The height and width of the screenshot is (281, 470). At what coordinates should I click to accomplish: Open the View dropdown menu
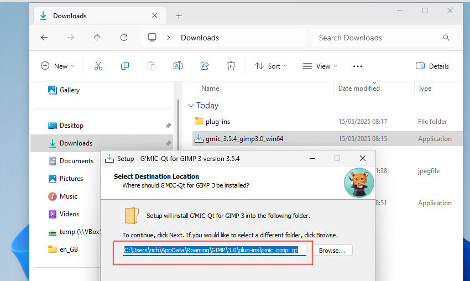[x=320, y=66]
